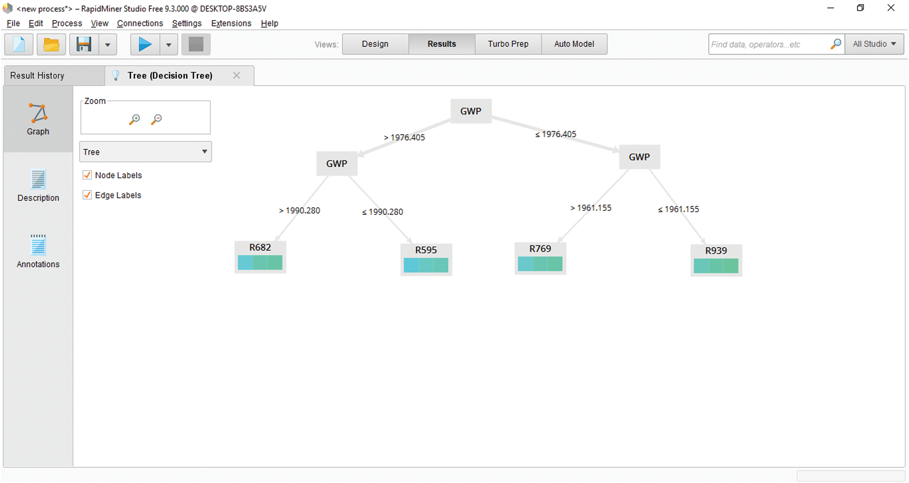
Task: Open a process using the folder icon
Action: point(51,45)
